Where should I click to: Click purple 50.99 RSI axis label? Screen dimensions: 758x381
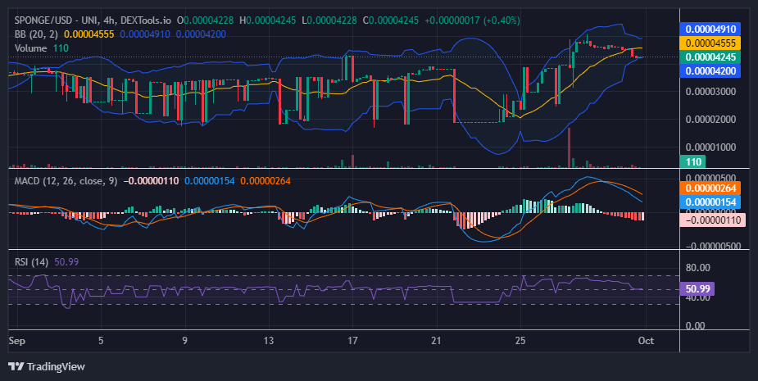697,288
